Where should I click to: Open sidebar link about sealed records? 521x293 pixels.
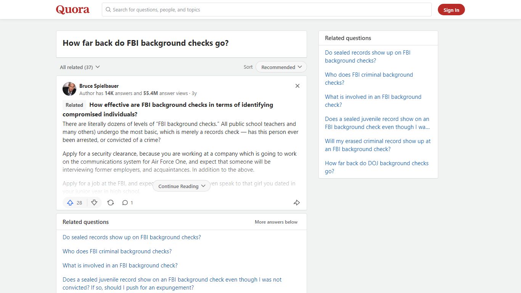[368, 56]
